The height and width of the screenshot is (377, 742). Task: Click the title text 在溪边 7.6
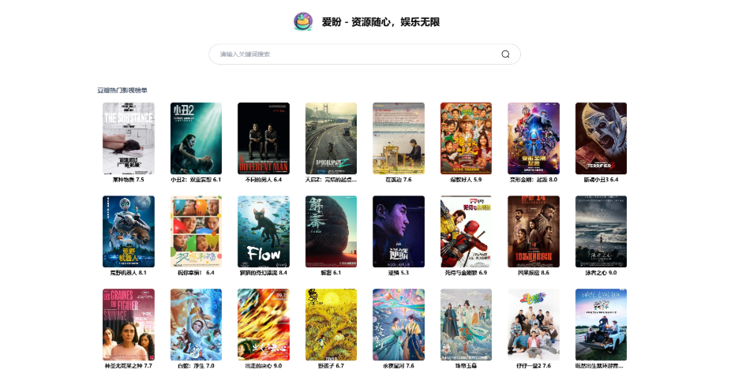coord(399,180)
